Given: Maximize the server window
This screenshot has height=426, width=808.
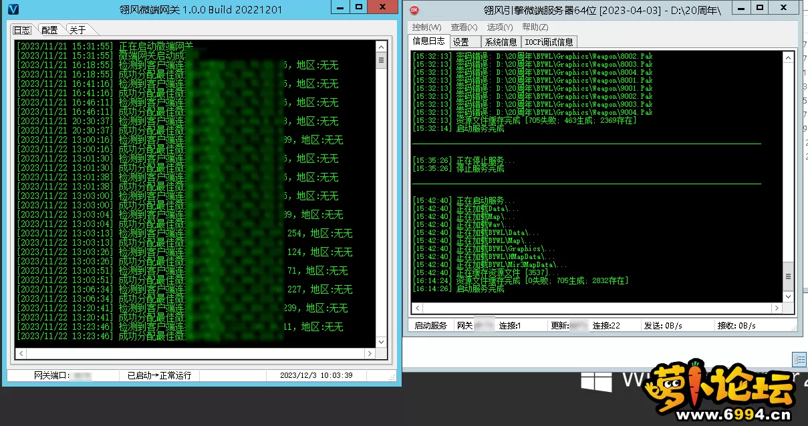Looking at the screenshot, I should click(x=759, y=7).
